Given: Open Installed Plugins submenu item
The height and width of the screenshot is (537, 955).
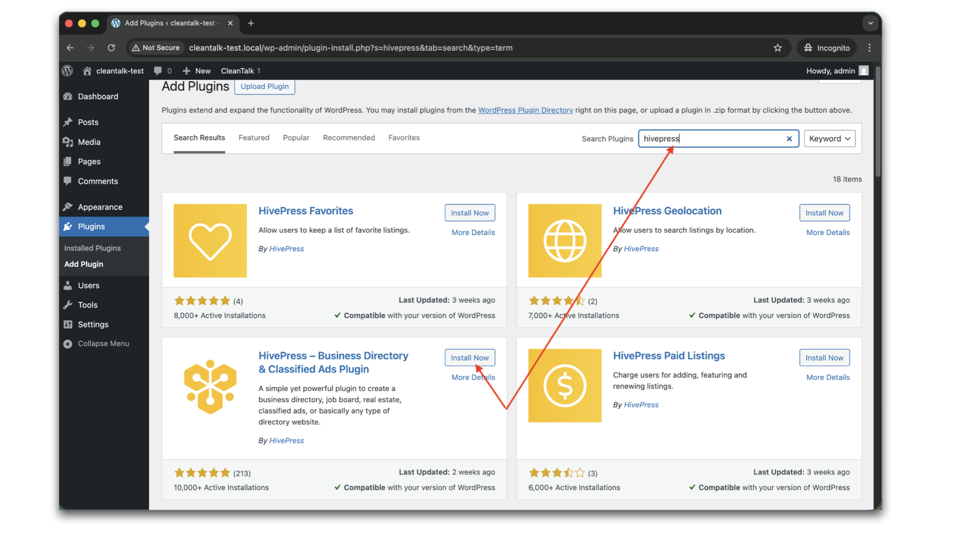Looking at the screenshot, I should 93,248.
